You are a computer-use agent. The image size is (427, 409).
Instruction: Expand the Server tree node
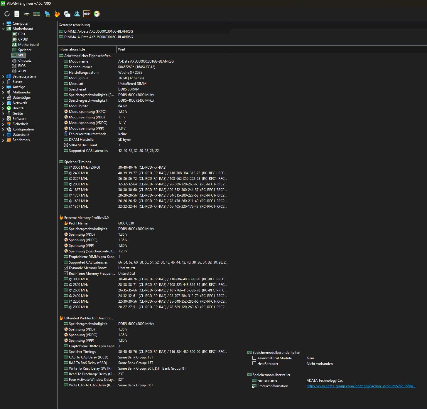pos(3,82)
